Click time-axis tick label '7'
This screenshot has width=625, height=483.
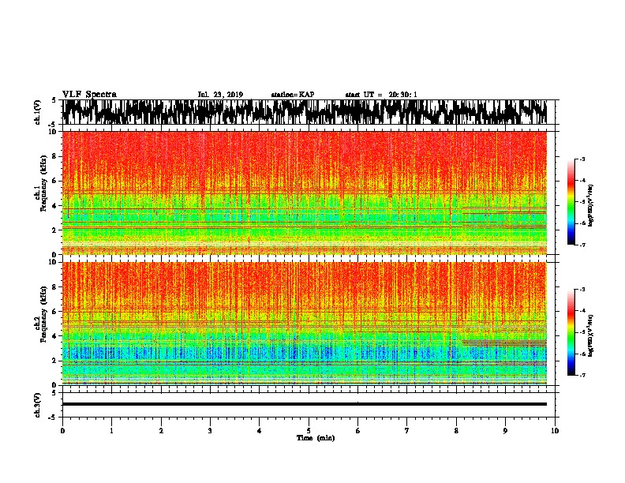(x=407, y=431)
